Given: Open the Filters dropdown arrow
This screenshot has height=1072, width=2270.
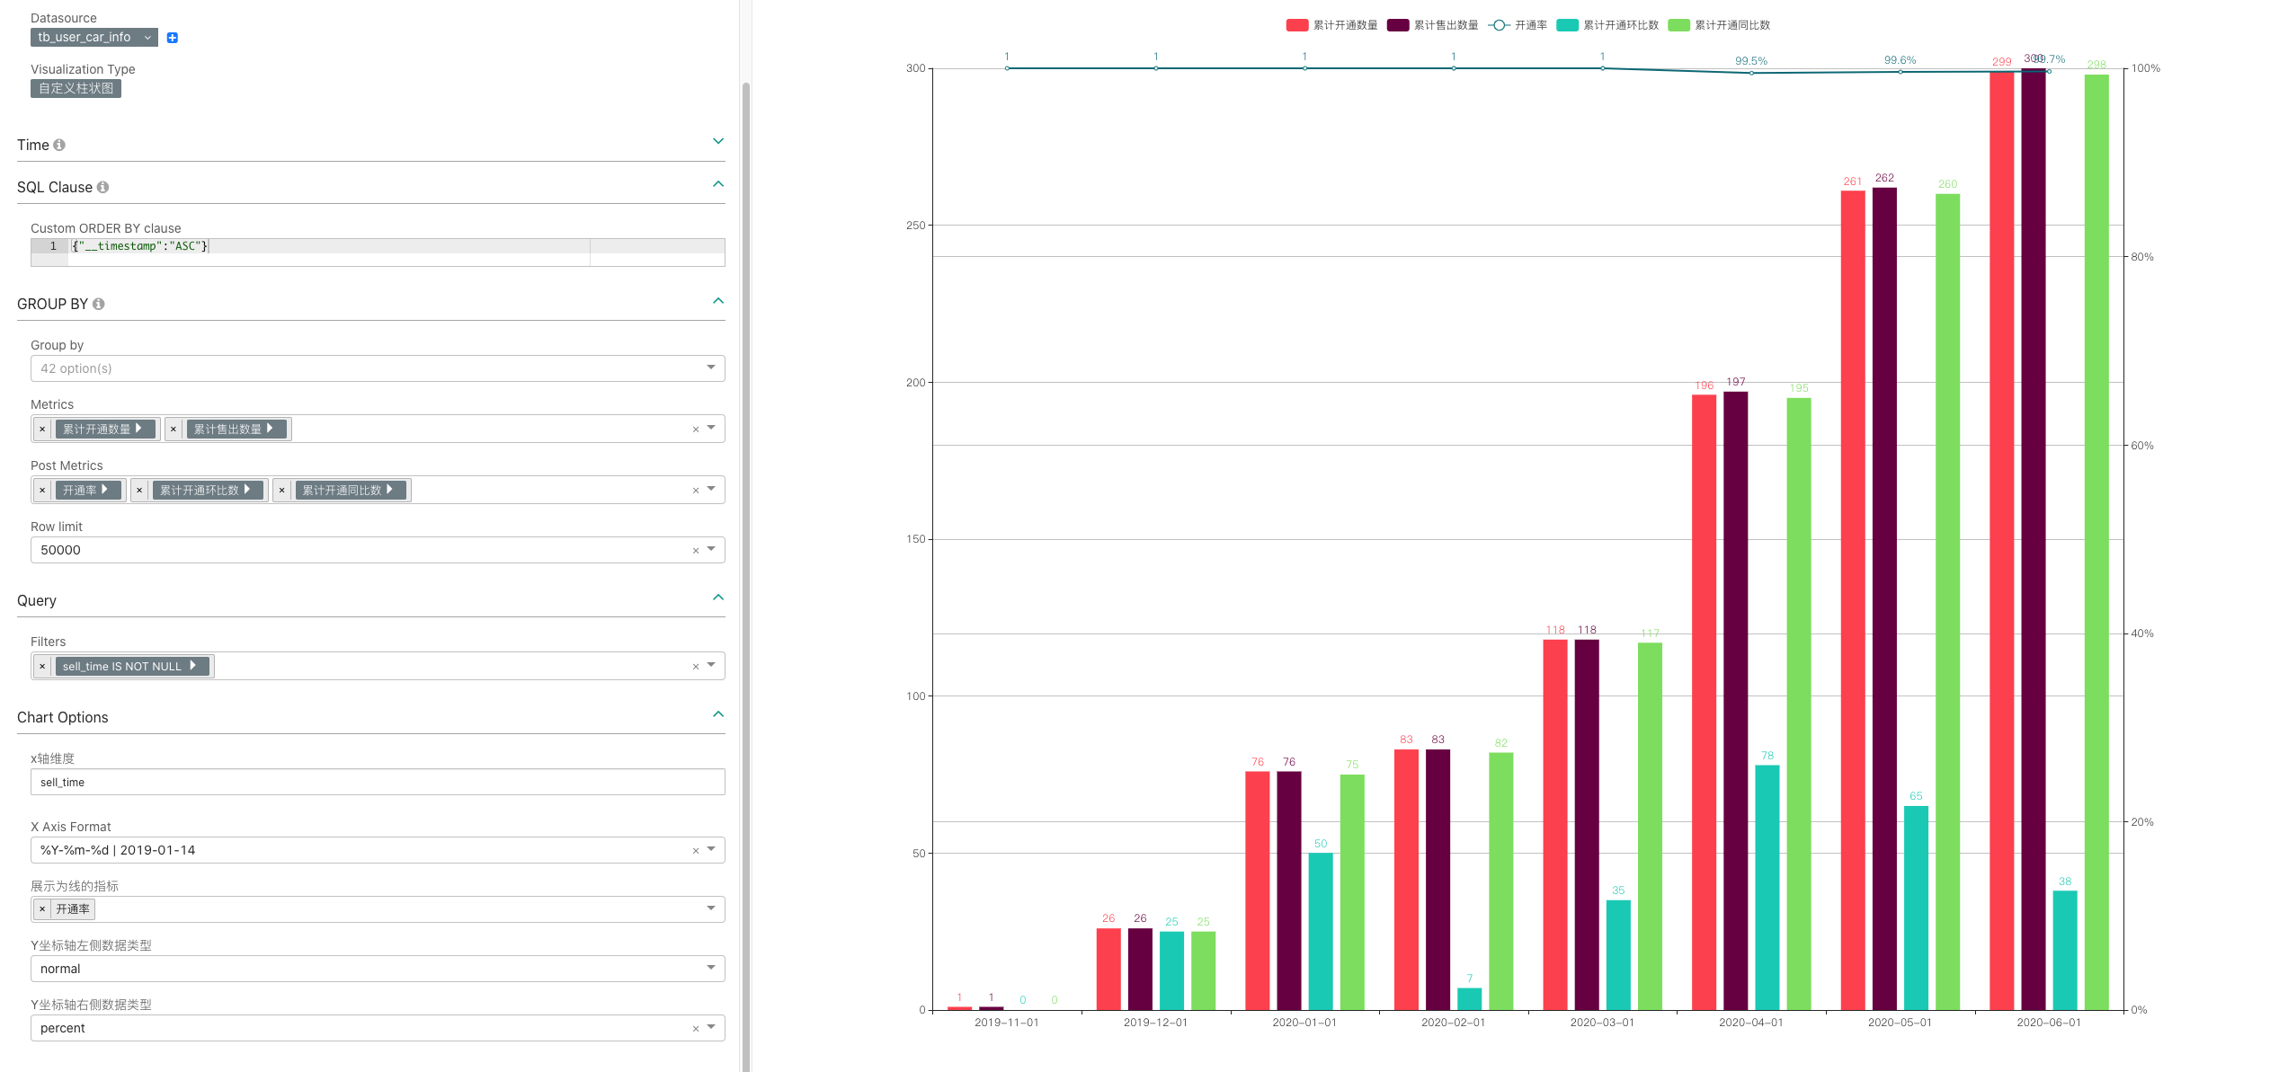Looking at the screenshot, I should pyautogui.click(x=711, y=665).
